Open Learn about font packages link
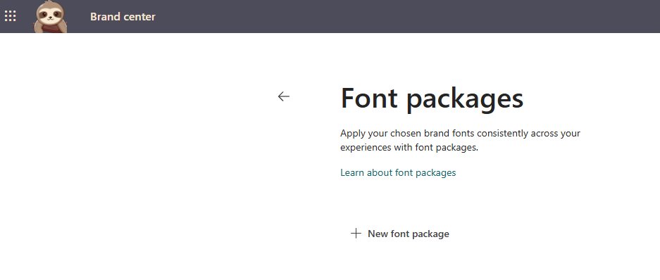This screenshot has height=280, width=660. (x=398, y=172)
